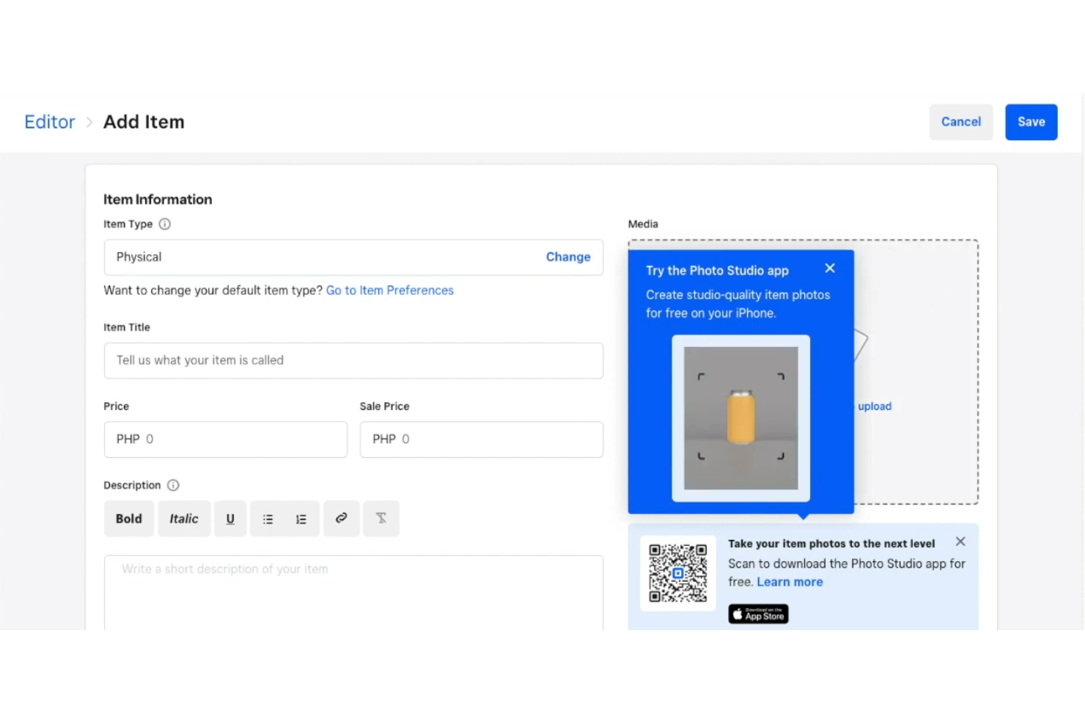Screen dimensions: 1085x724
Task: Insert a hyperlink into the description
Action: (x=341, y=518)
